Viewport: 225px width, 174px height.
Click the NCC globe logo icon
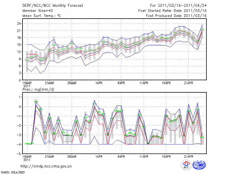[x=199, y=165]
